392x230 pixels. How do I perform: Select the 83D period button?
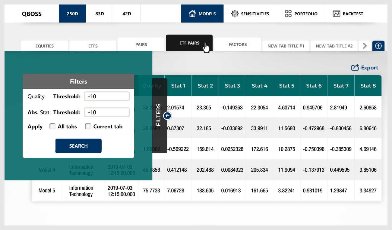click(x=100, y=14)
